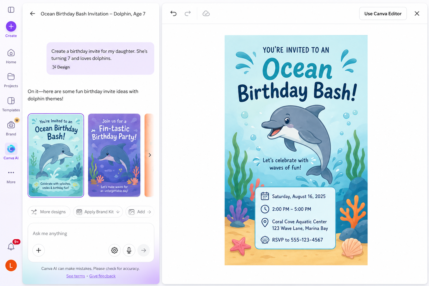Start voice input with microphone
Screen dimensions: 429x286
(x=129, y=250)
